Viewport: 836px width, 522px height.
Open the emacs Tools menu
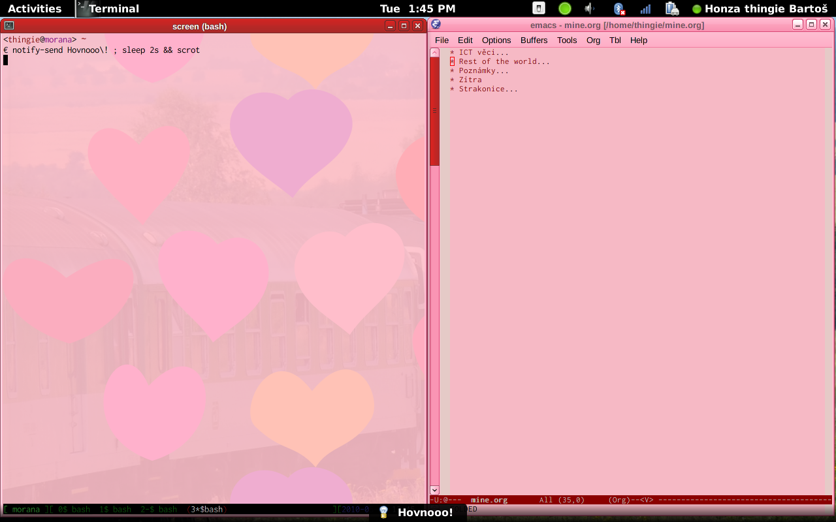tap(567, 40)
